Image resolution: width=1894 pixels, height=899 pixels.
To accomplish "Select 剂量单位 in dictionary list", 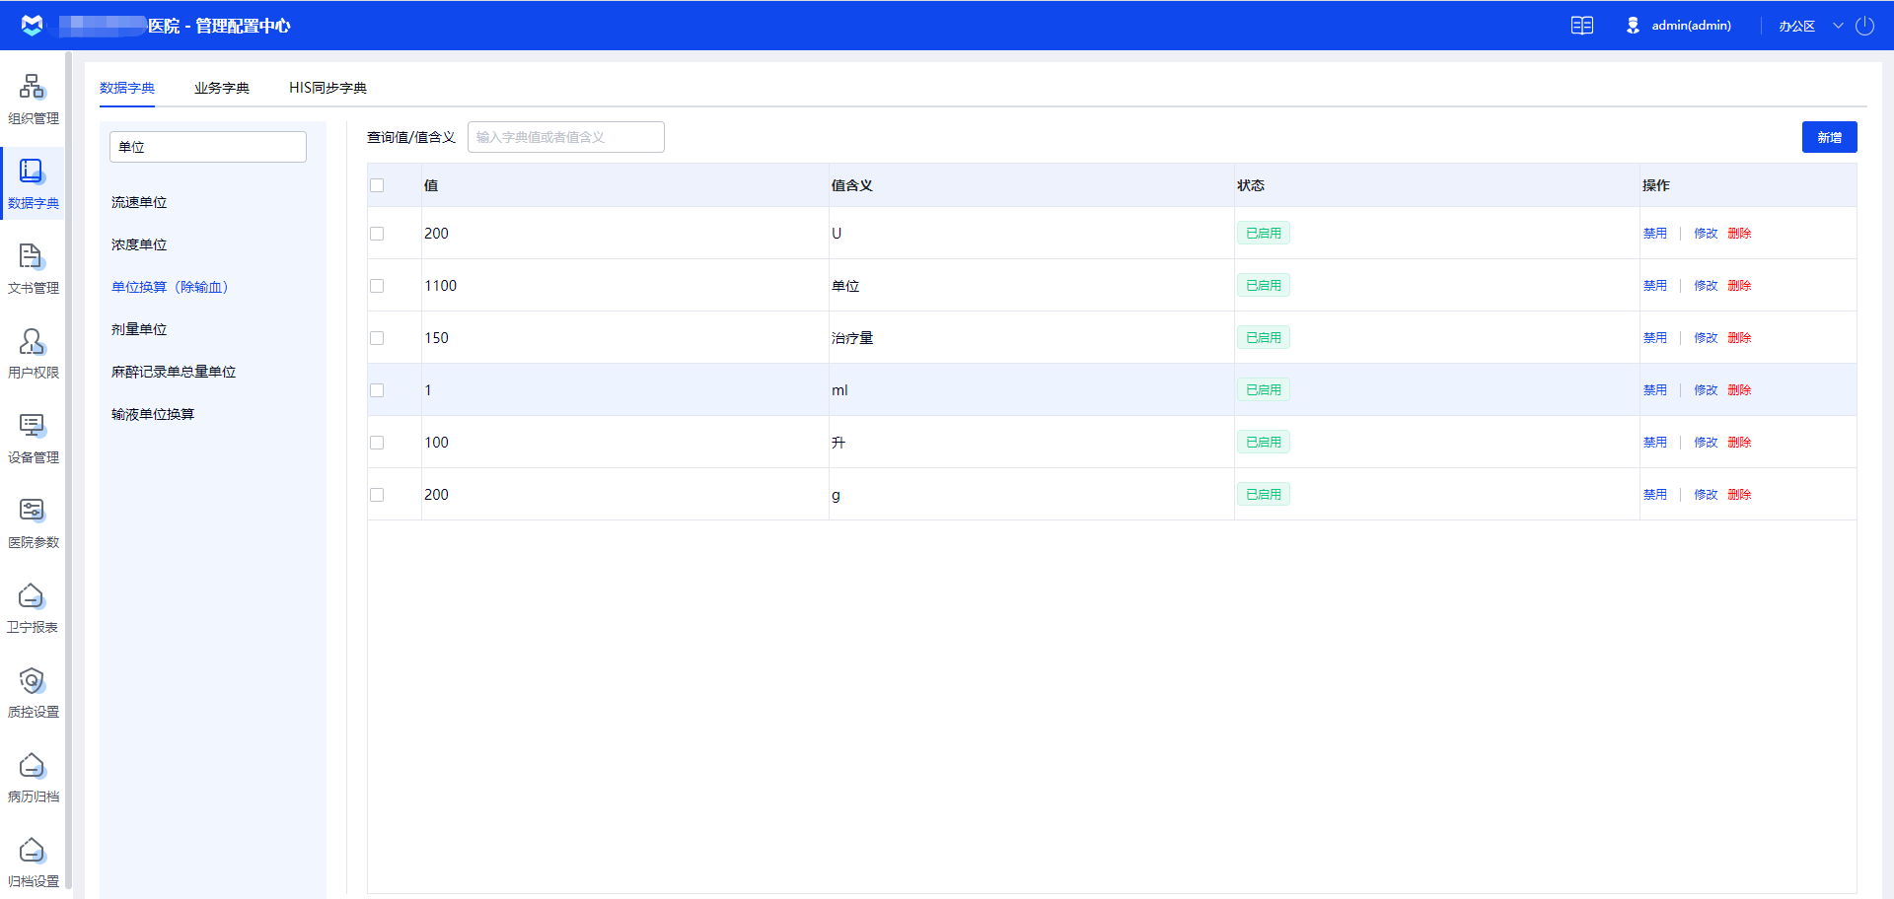I will click(x=139, y=329).
